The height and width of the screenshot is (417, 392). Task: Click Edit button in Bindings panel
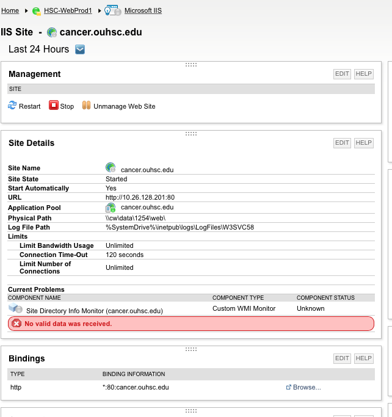[342, 358]
